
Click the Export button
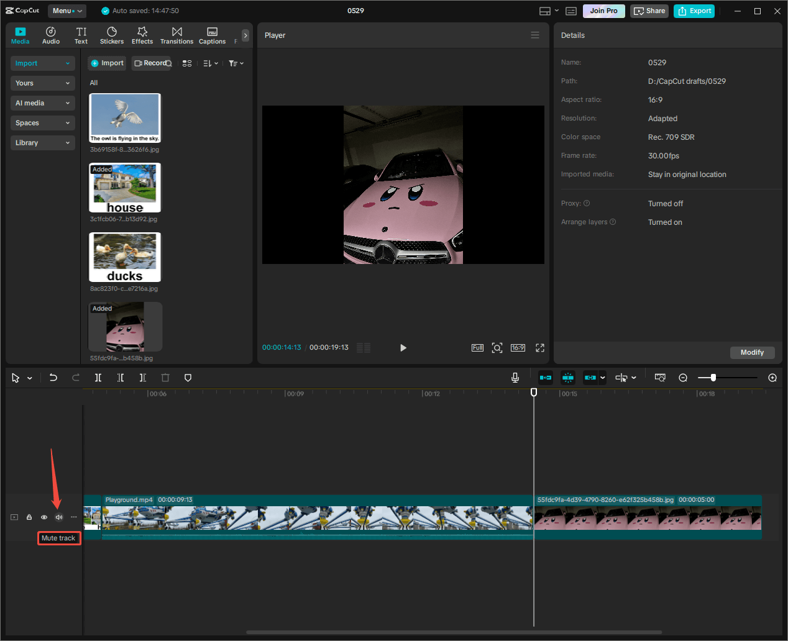coord(694,11)
